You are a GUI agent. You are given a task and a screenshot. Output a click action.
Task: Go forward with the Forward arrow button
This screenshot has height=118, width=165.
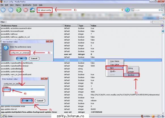[x=11, y=10]
